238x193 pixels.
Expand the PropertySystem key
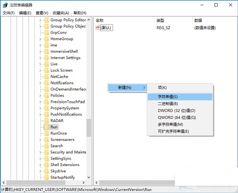[x=40, y=108]
